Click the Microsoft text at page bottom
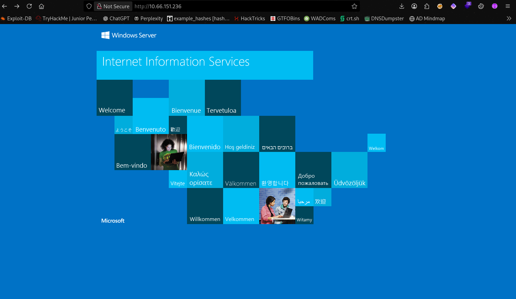The image size is (516, 299). (113, 221)
